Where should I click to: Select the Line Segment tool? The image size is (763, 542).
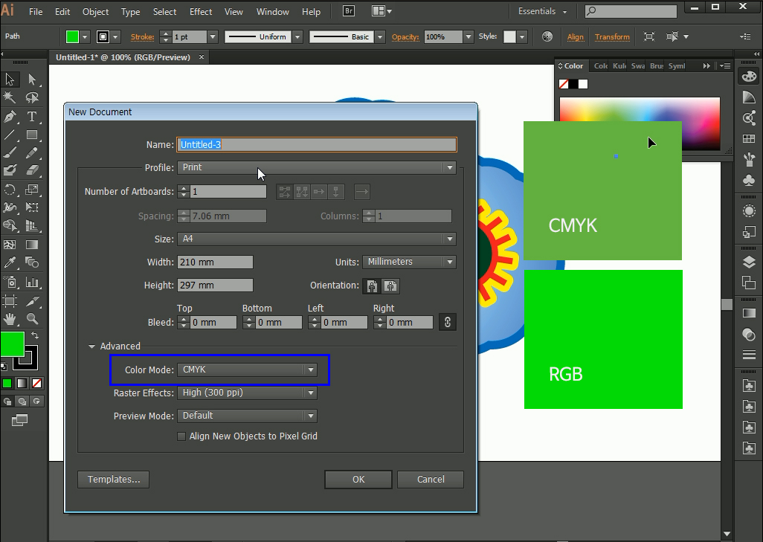click(10, 135)
